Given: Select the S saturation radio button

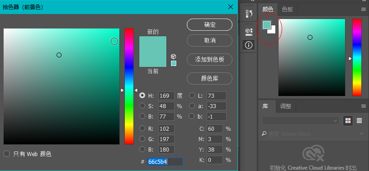Looking at the screenshot, I should [x=142, y=106].
